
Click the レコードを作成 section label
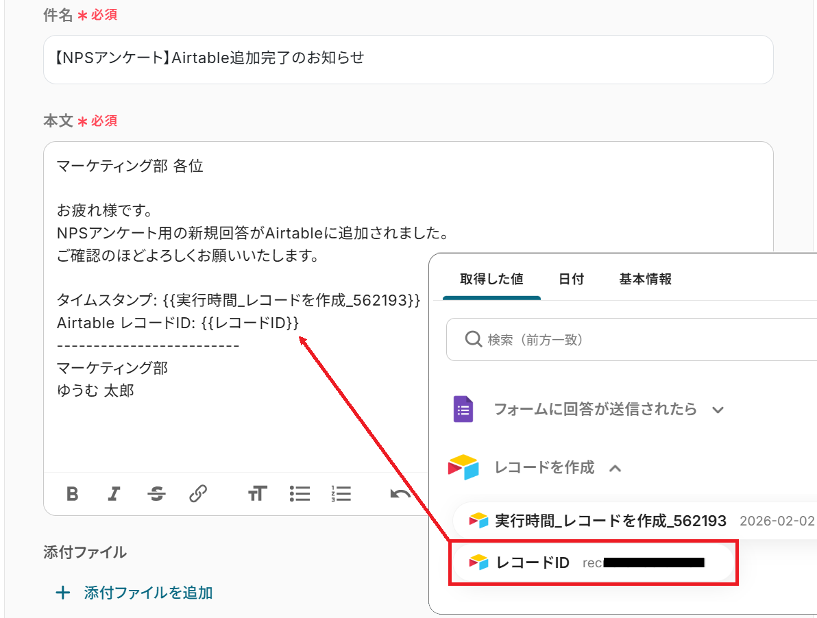tap(544, 467)
